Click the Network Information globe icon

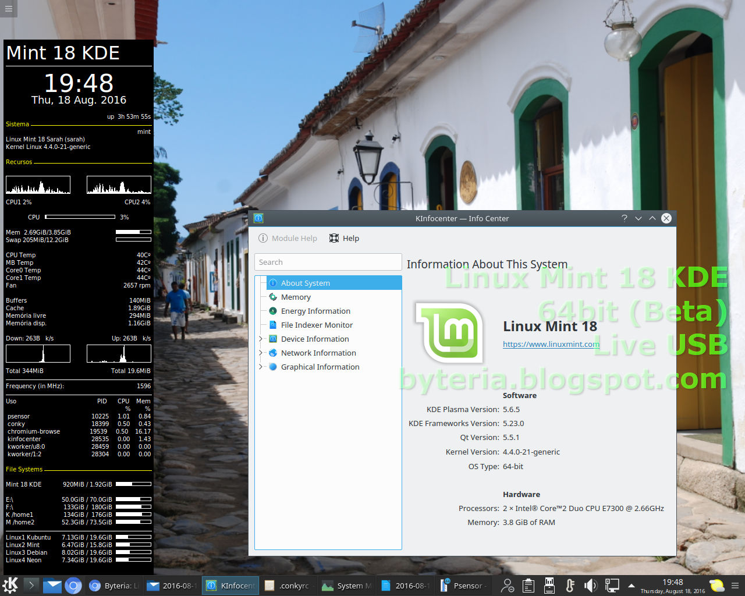click(273, 353)
